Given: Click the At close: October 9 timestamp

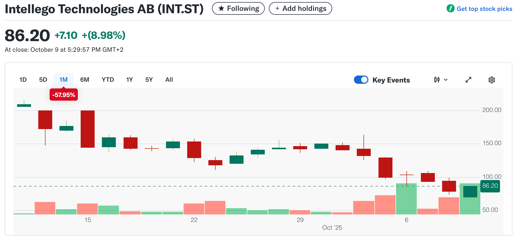Looking at the screenshot, I should click(64, 50).
